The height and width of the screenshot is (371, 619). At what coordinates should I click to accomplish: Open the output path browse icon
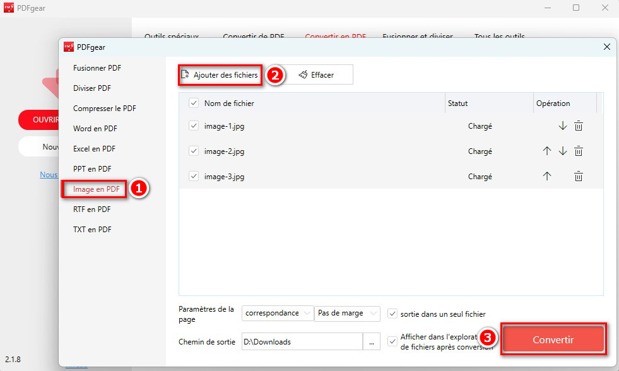click(x=372, y=341)
